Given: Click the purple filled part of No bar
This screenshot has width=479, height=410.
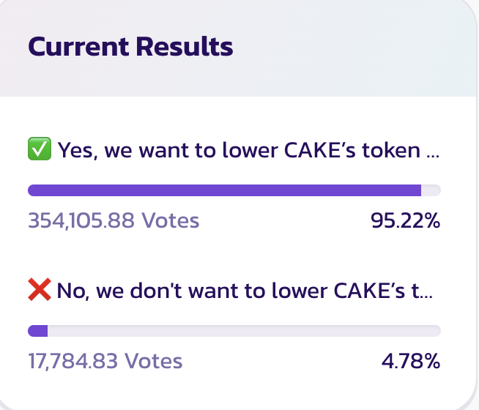Looking at the screenshot, I should (37, 331).
